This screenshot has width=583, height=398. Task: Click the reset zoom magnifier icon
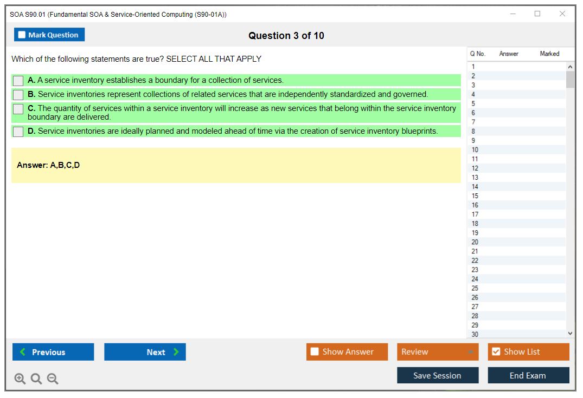36,379
